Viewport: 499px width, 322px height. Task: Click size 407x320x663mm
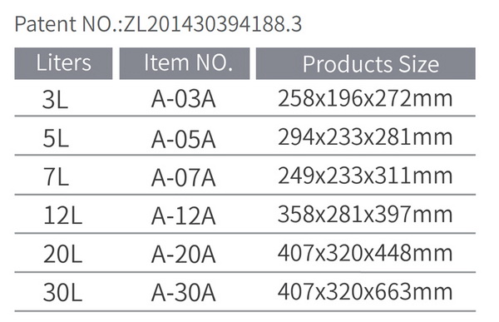(365, 292)
